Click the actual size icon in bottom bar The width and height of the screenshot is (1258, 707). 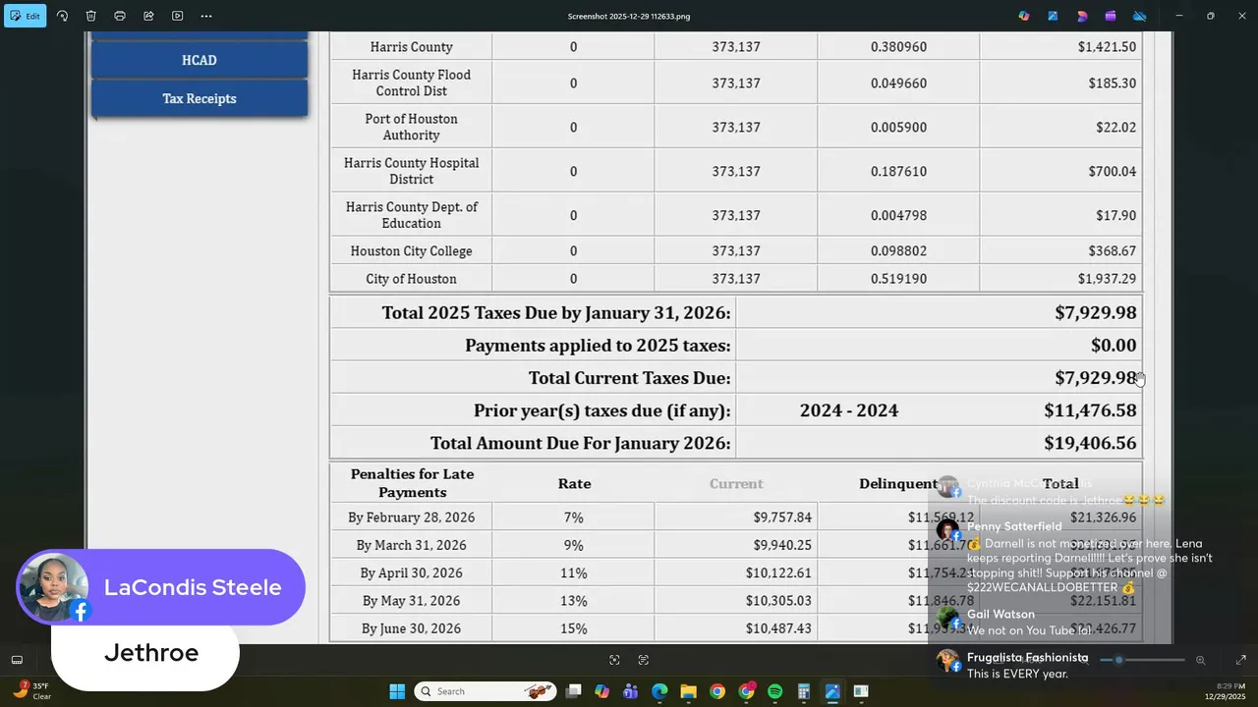(x=644, y=660)
